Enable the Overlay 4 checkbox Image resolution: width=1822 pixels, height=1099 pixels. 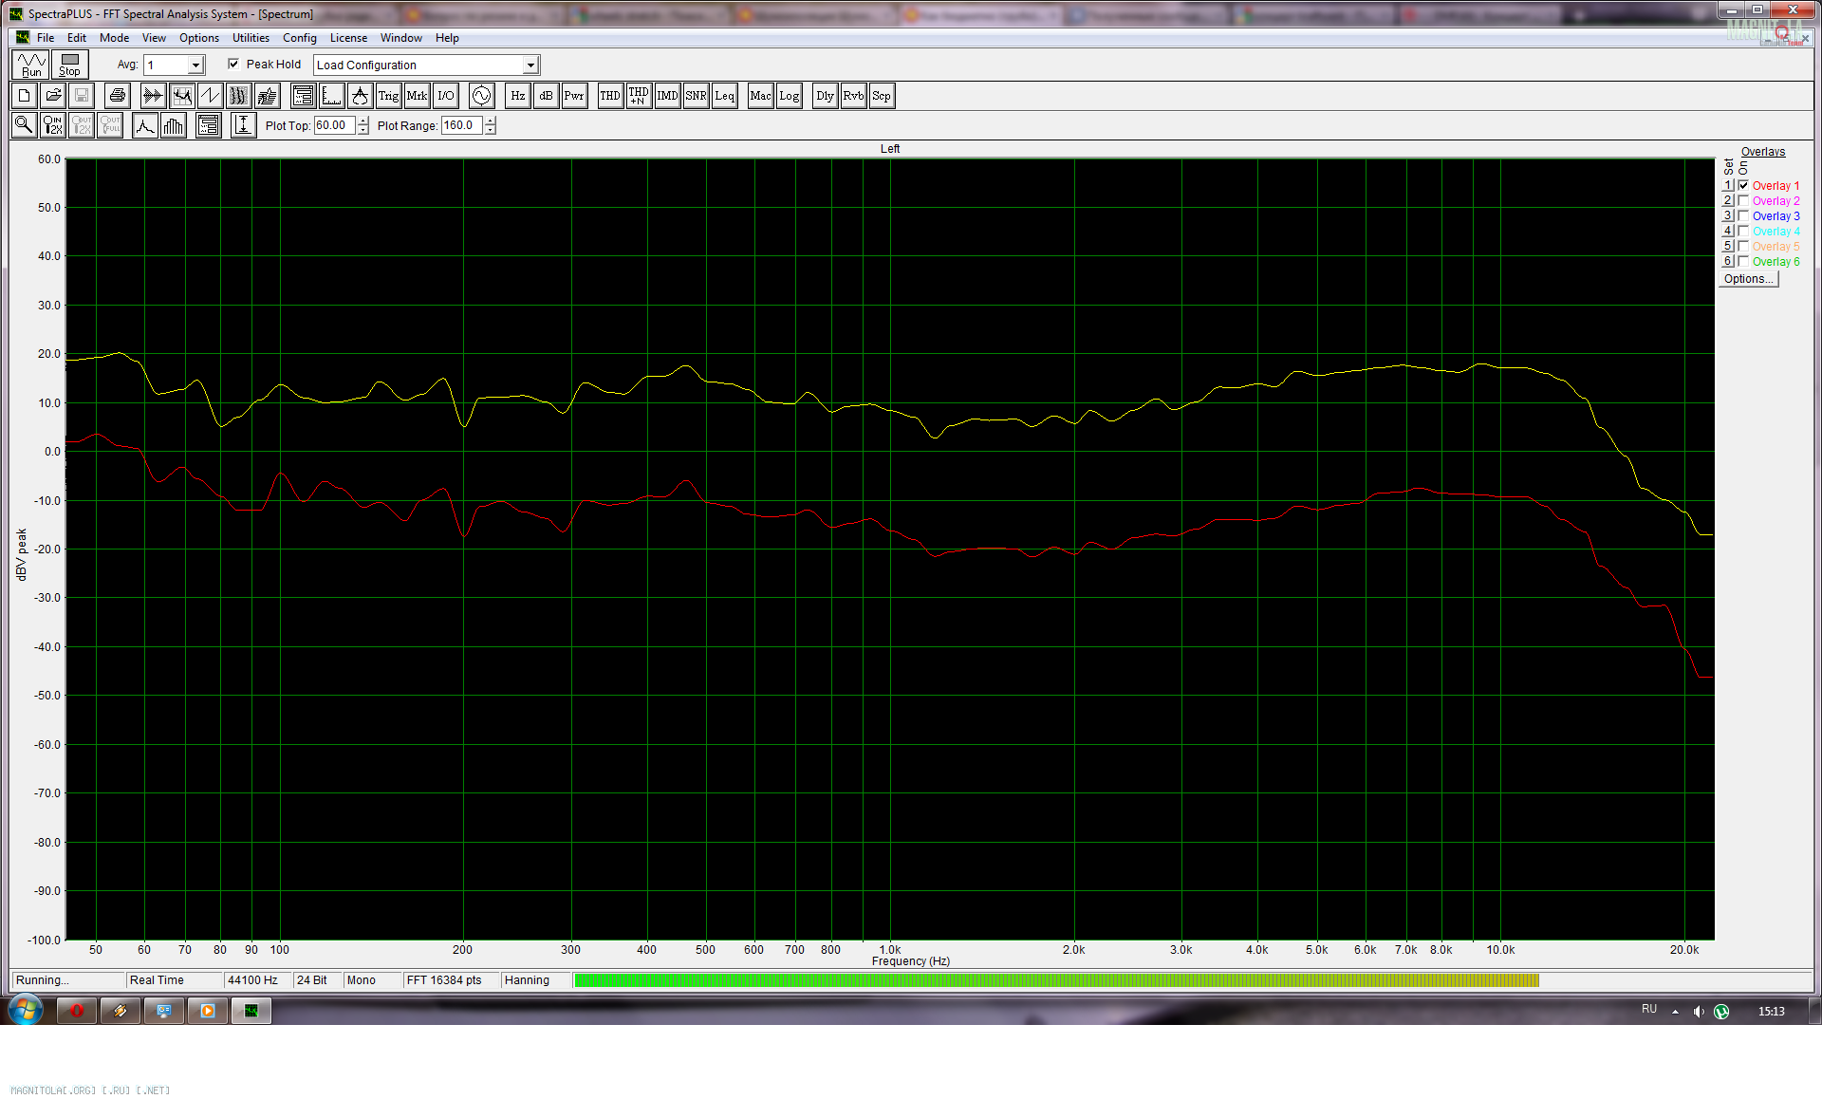(x=1743, y=231)
